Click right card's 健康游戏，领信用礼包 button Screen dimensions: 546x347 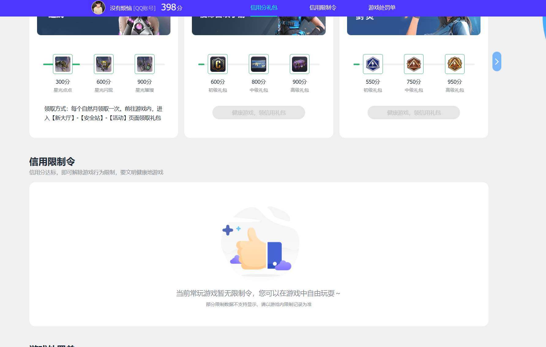[x=414, y=113]
